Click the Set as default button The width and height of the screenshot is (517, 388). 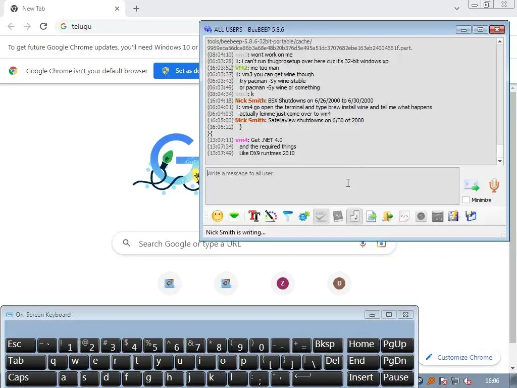point(177,71)
